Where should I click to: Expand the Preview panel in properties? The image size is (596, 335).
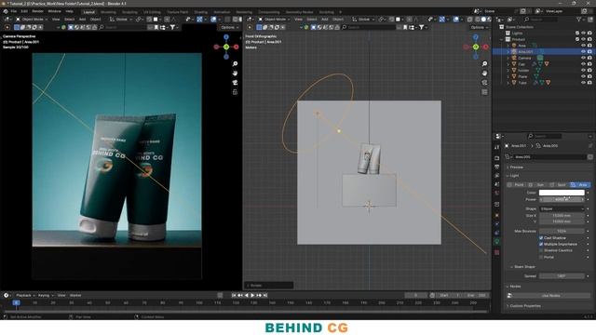516,167
